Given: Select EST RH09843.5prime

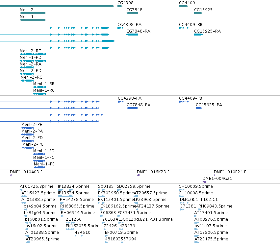Looking at the screenshot, I should [200, 209].
